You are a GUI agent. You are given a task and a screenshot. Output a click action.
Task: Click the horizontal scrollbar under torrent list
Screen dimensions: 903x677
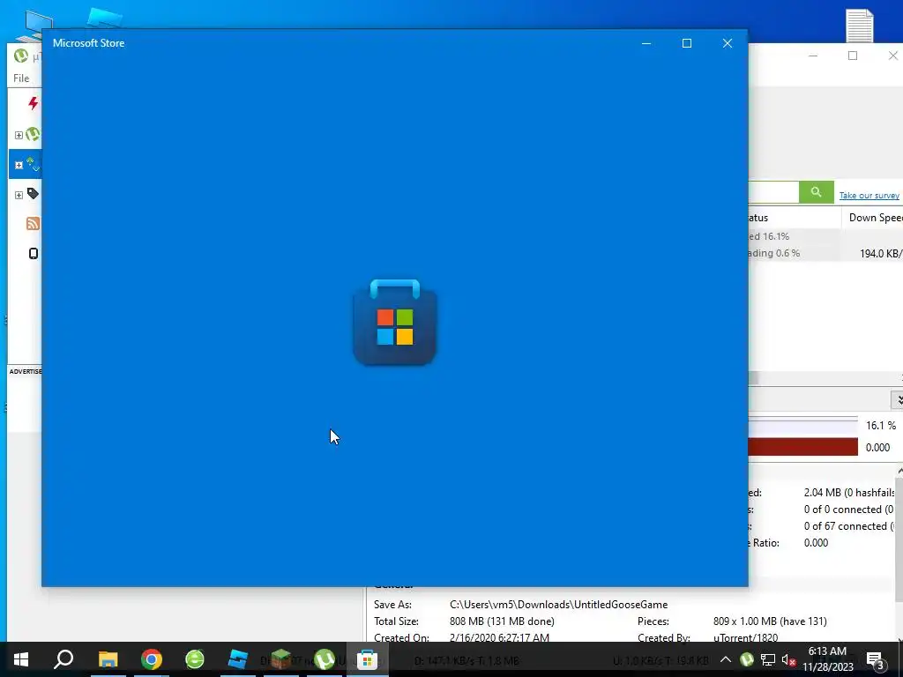(825, 378)
